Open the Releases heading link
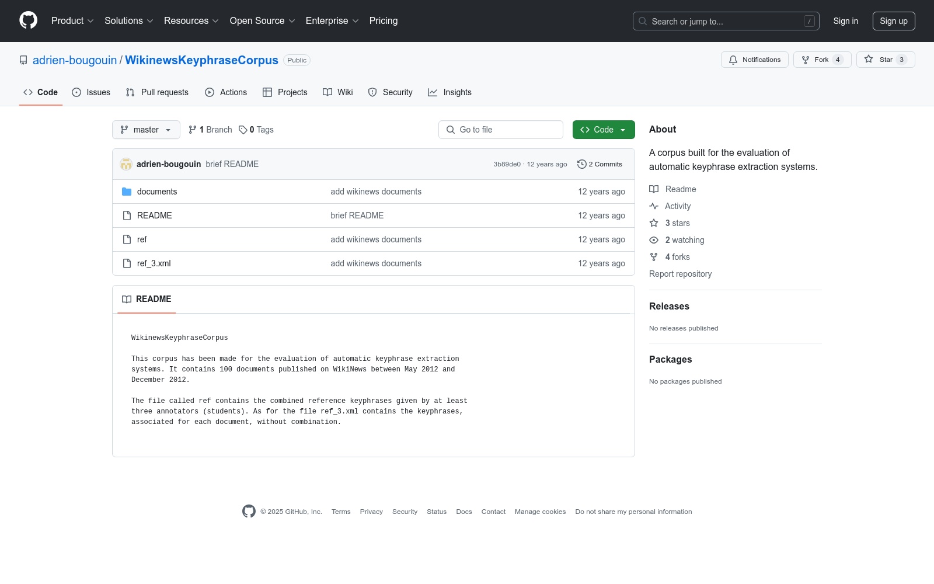934x584 pixels. [x=669, y=307]
